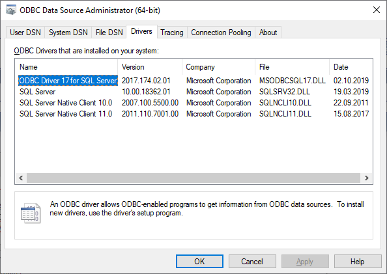387x274 pixels.
Task: Switch to the User DSN tab
Action: pyautogui.click(x=25, y=33)
